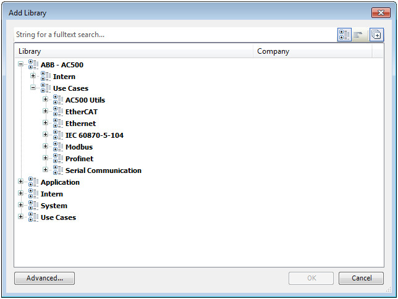Click the Profinet category icon
This screenshot has height=299, width=398.
point(58,159)
